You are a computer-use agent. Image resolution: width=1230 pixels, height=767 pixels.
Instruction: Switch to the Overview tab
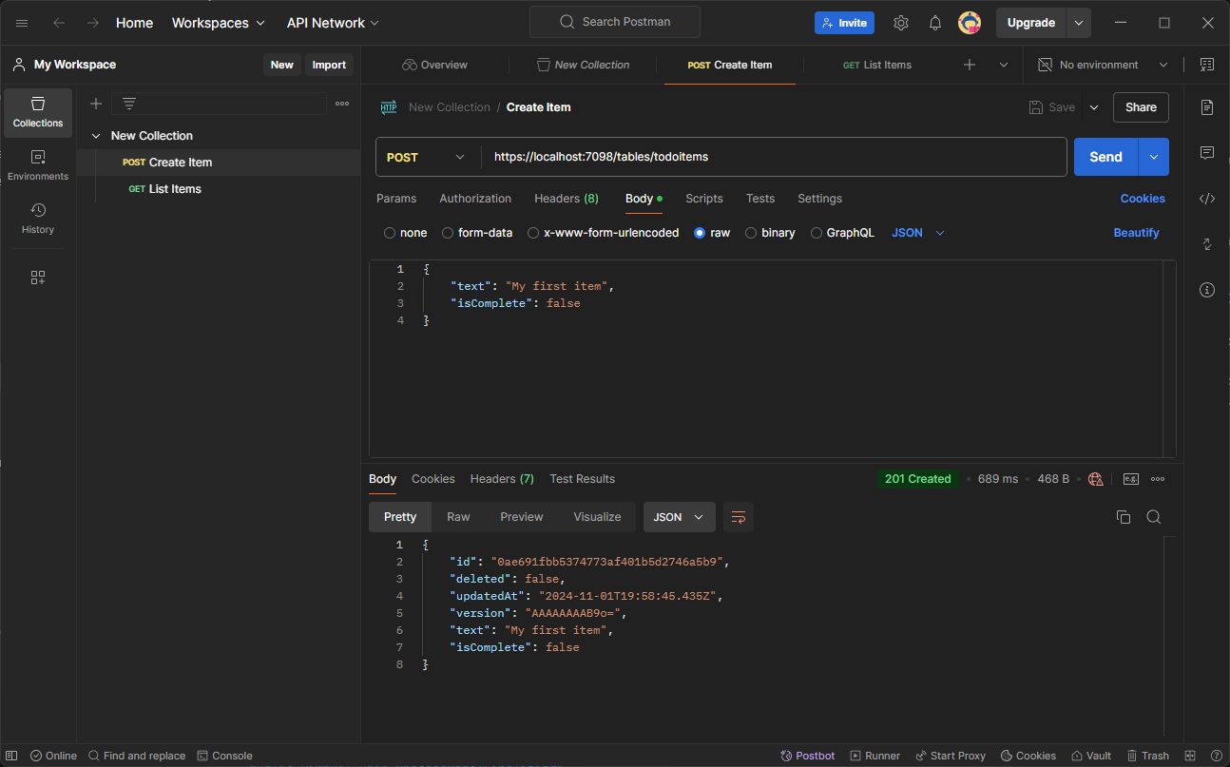(x=434, y=65)
